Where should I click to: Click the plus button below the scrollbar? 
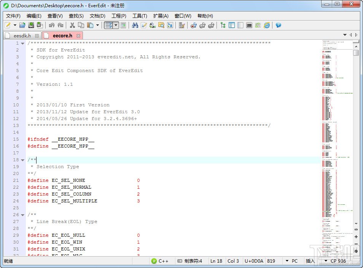click(356, 237)
